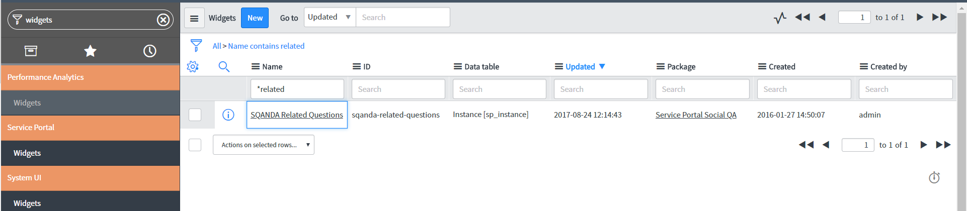
Task: Click the ID column search field
Action: click(398, 89)
